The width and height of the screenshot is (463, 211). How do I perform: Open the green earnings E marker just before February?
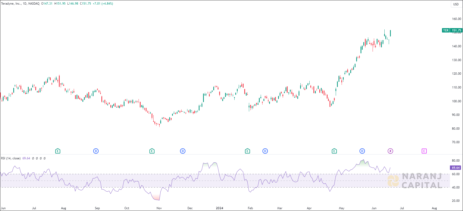point(247,151)
